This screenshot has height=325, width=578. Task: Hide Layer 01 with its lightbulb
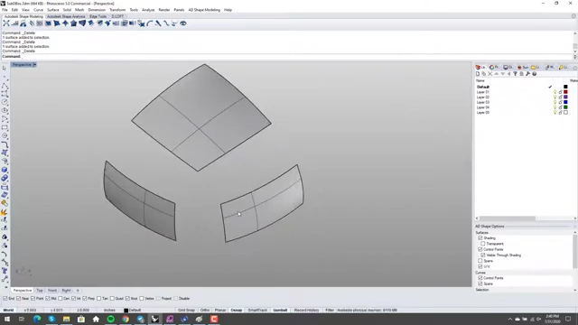(x=555, y=92)
